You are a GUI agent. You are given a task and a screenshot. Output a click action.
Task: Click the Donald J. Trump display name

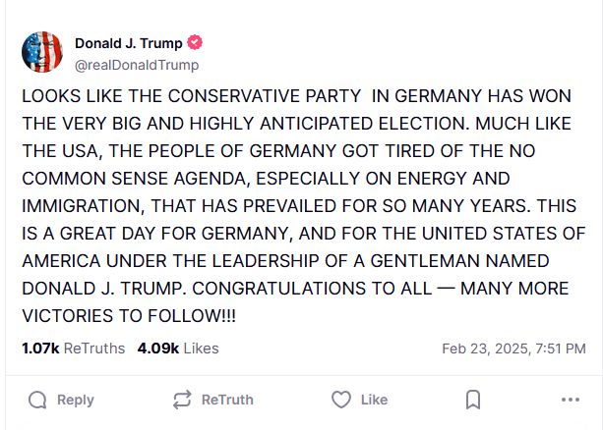(x=128, y=42)
